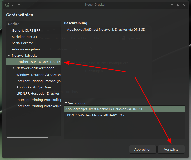191x160 pixels.
Task: Select Serieller Port #1
Action: pyautogui.click(x=34, y=37)
